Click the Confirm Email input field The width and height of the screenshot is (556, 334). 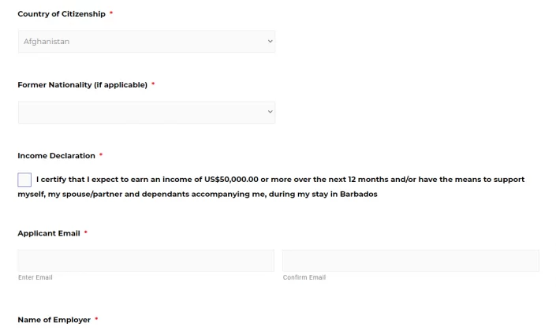[411, 261]
